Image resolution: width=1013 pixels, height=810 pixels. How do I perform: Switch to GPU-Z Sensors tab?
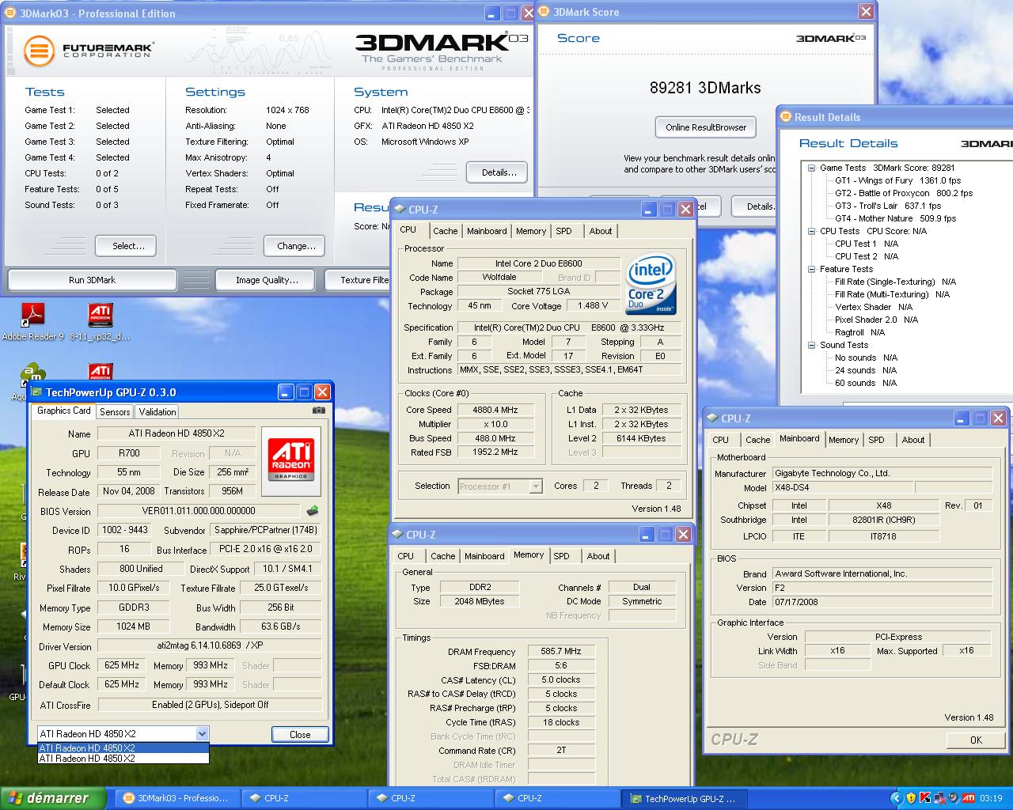(115, 411)
